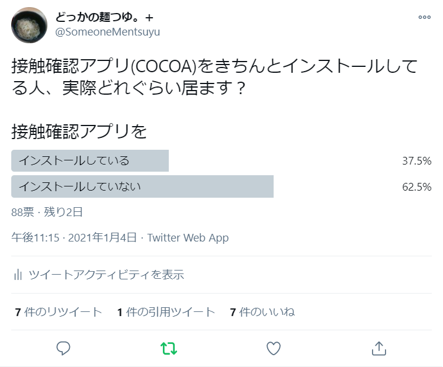Open the share tweet icon
Viewport: 443px width, 367px height.
tap(378, 348)
